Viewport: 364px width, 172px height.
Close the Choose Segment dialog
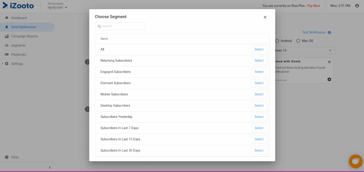click(x=265, y=17)
